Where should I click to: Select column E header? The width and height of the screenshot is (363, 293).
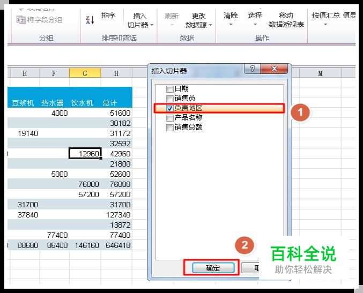pos(24,73)
